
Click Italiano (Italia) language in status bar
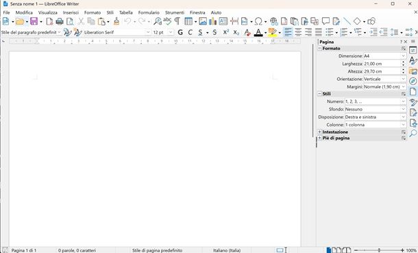click(227, 250)
